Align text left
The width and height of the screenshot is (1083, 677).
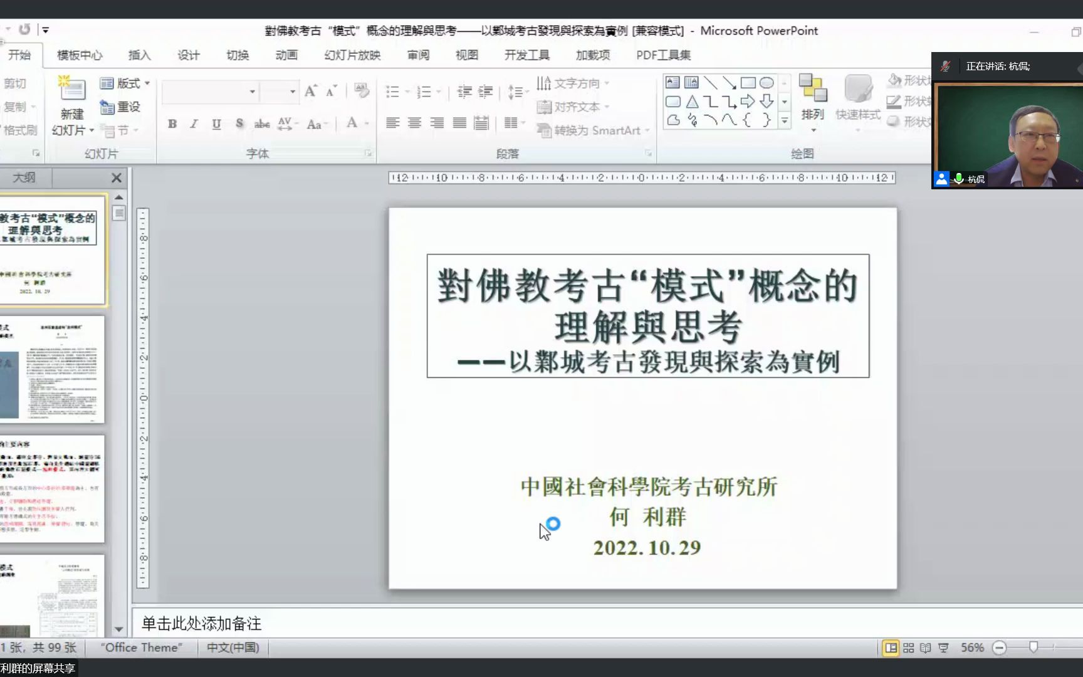click(392, 123)
